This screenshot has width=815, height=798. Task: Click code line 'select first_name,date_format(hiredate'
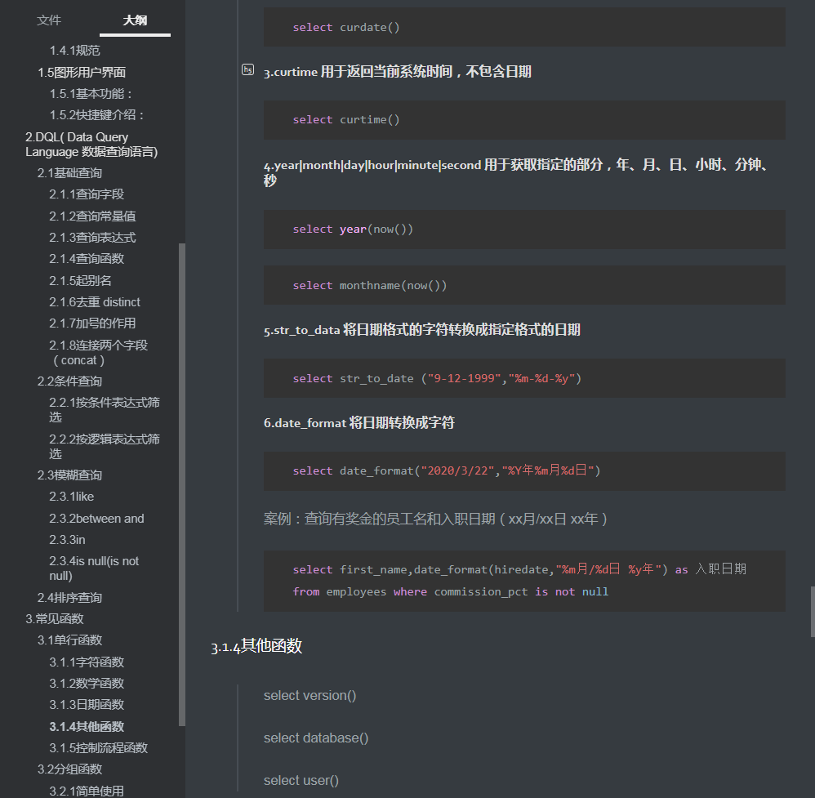click(519, 570)
